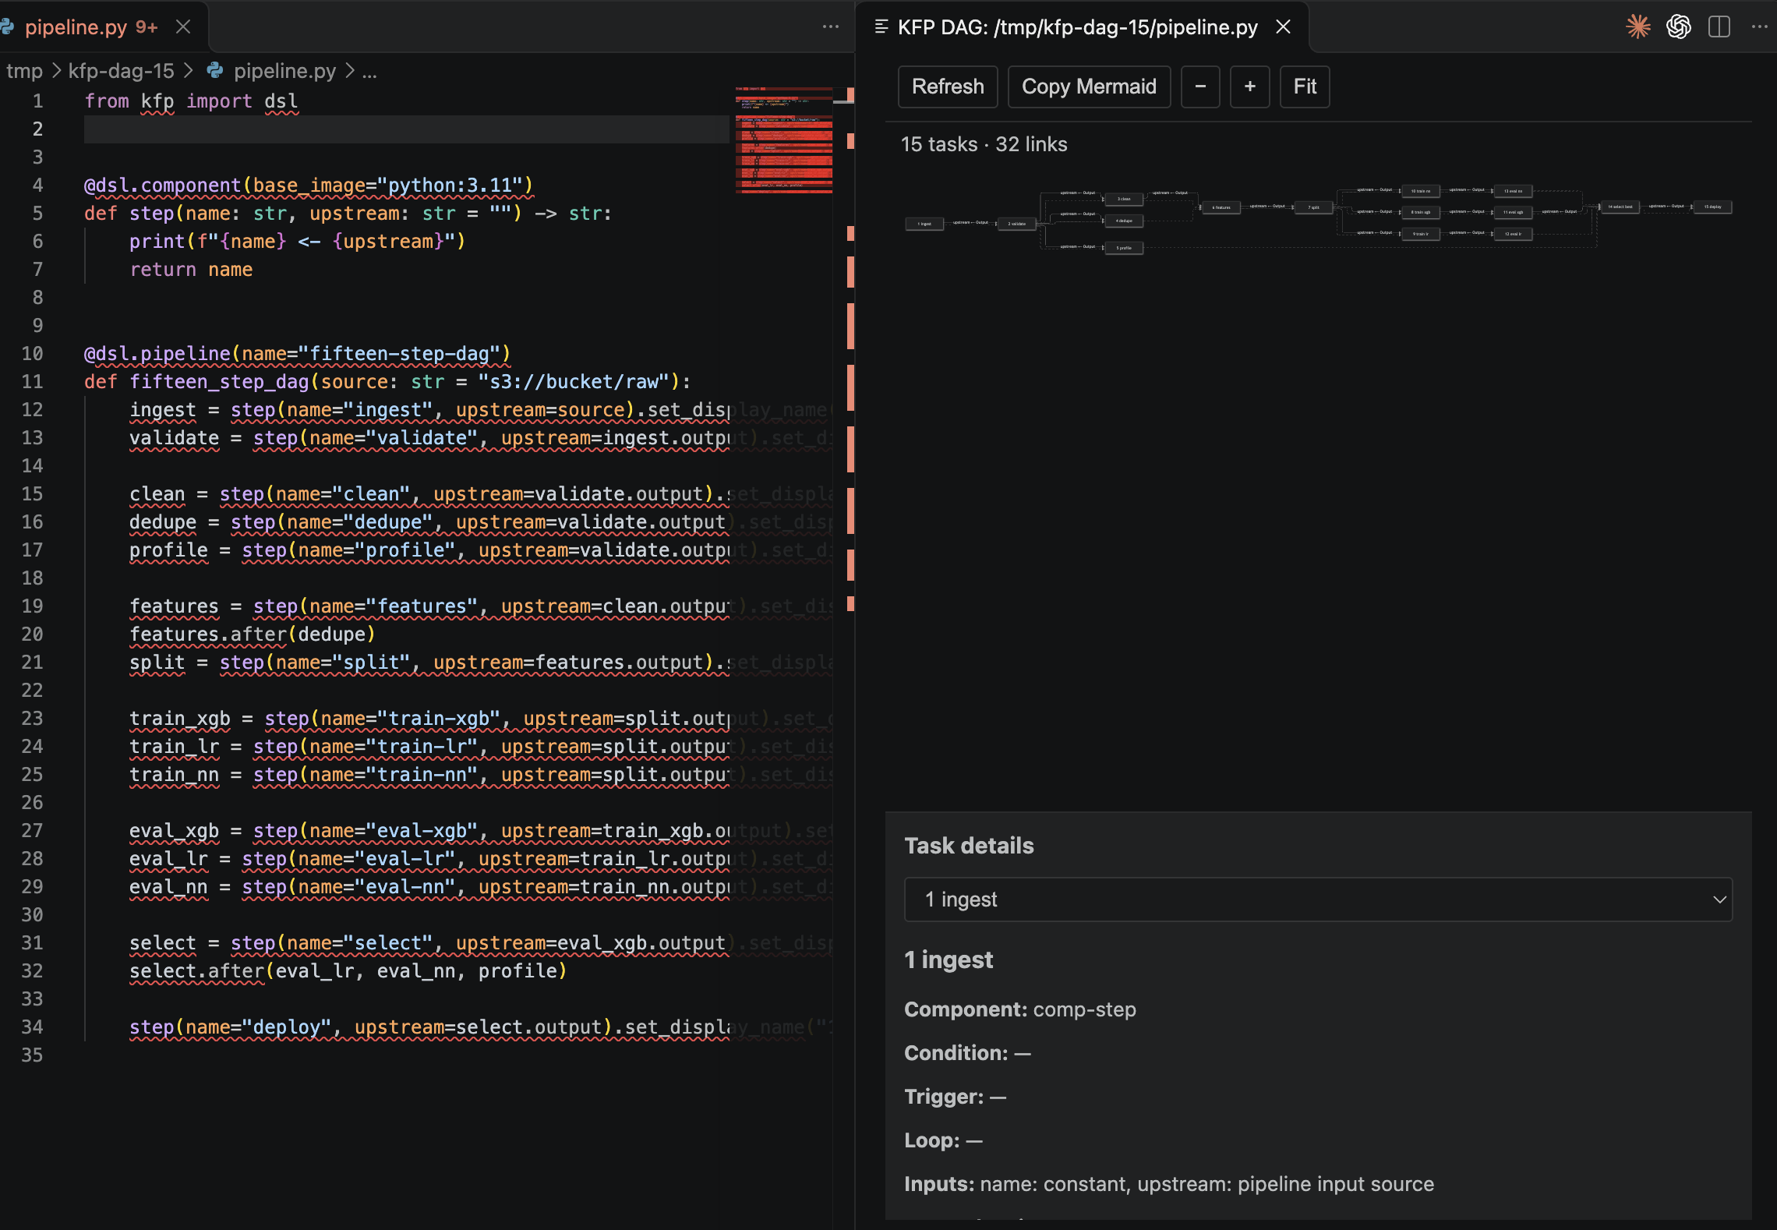Click 'features.after(dedupe)' on line 20
1777x1230 pixels.
(x=253, y=634)
